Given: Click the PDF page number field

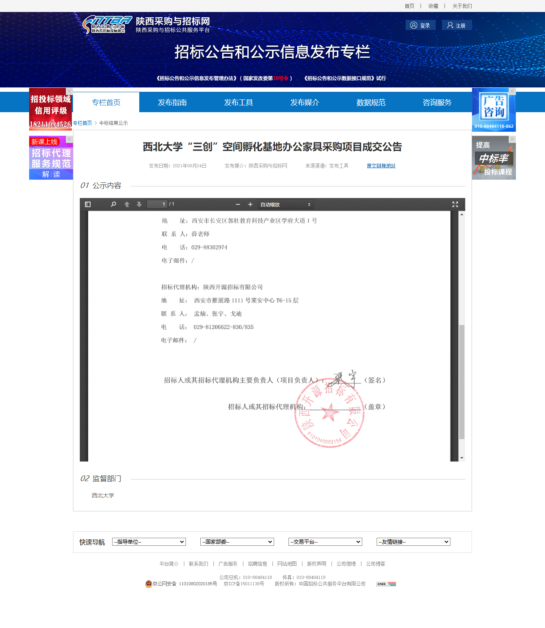Looking at the screenshot, I should pos(157,204).
